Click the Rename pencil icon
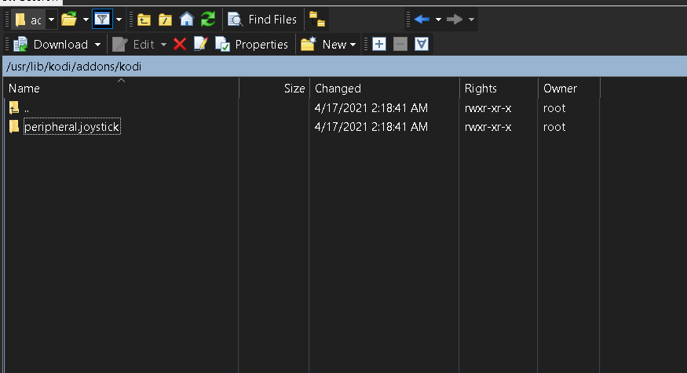 click(x=200, y=45)
